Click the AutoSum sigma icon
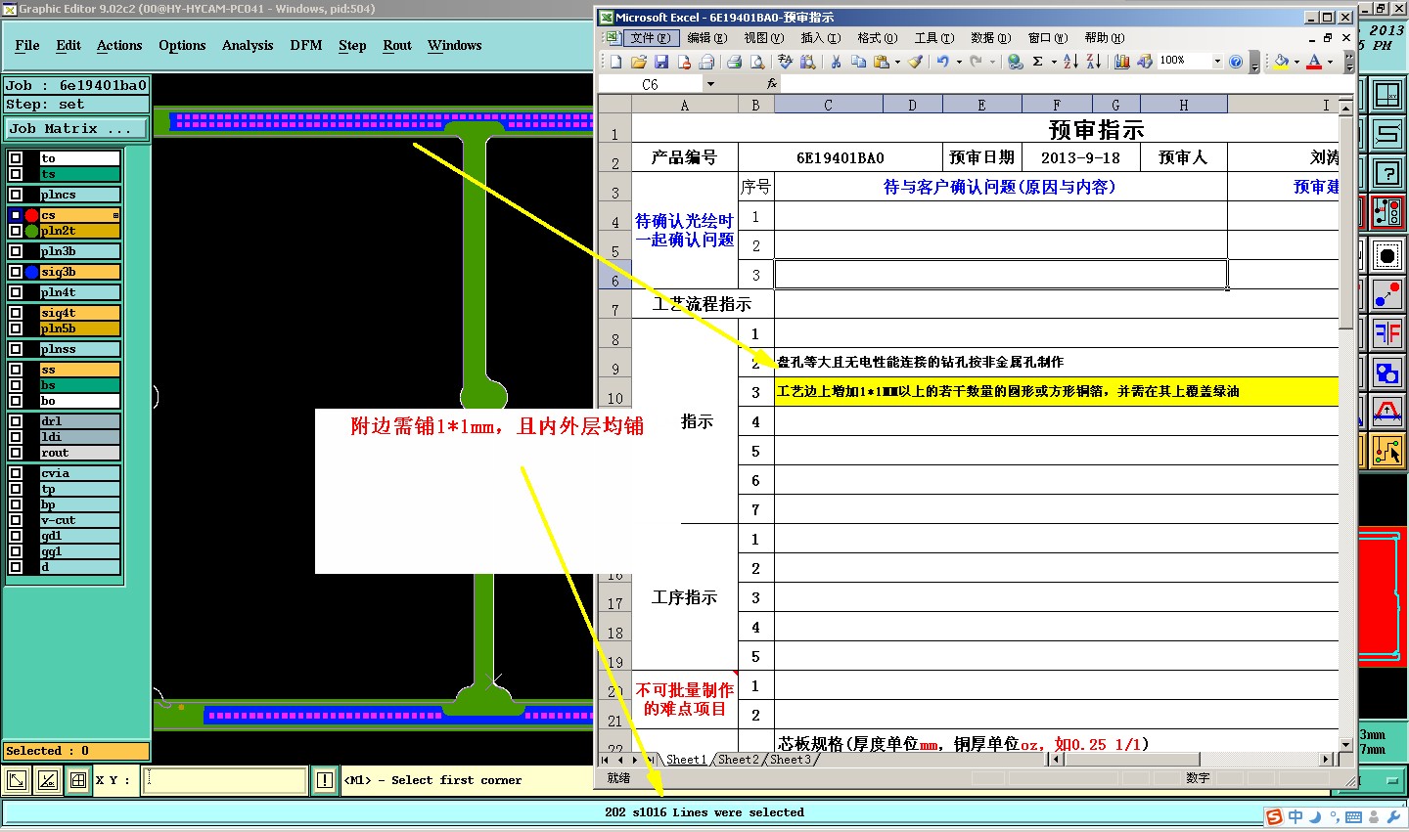This screenshot has width=1409, height=832. [x=1038, y=62]
